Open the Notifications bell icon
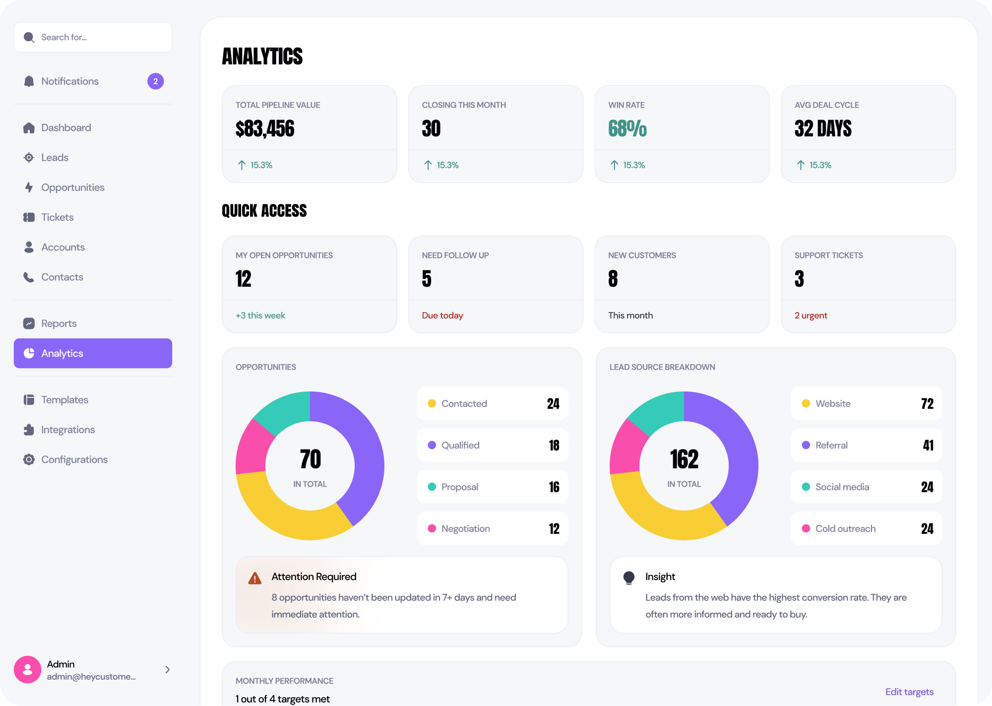 (x=29, y=81)
